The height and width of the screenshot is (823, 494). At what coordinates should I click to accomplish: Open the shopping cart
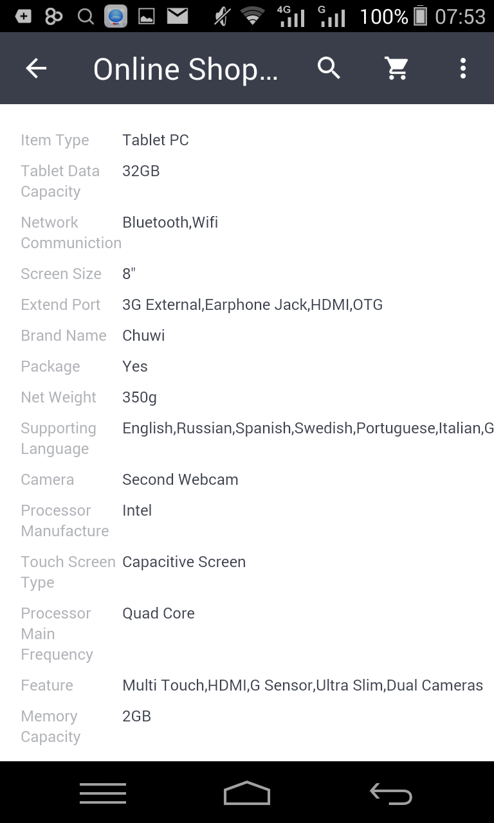pyautogui.click(x=397, y=68)
